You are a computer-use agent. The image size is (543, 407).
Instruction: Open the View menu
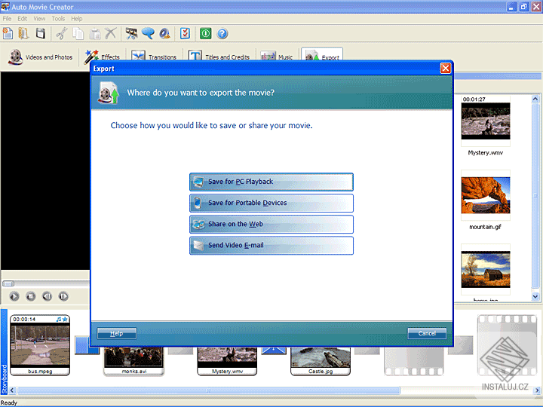39,19
